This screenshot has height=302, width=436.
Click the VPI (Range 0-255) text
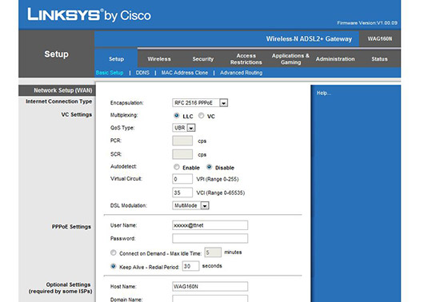coord(218,179)
